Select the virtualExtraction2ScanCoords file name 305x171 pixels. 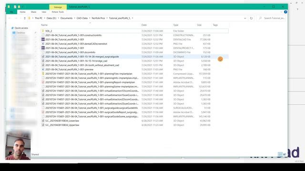pyautogui.click(x=92, y=104)
